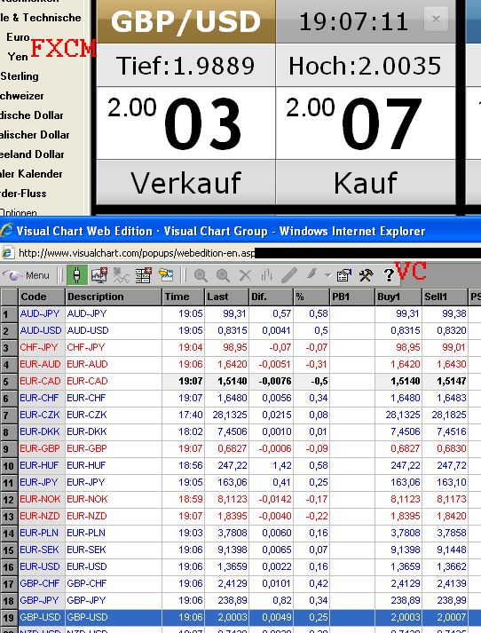481x633 pixels.
Task: Open the eeland Dollar sidebar link
Action: [x=32, y=154]
